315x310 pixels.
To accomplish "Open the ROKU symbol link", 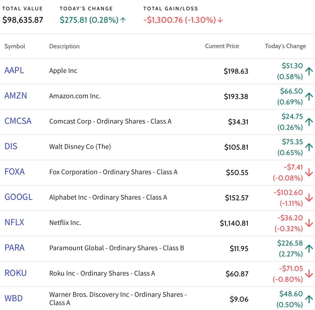I will pyautogui.click(x=16, y=273).
